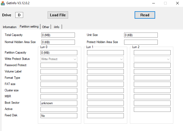The width and height of the screenshot is (183, 131).
Task: Click Lun 2 Partition Capacity field
Action: click(152, 53)
